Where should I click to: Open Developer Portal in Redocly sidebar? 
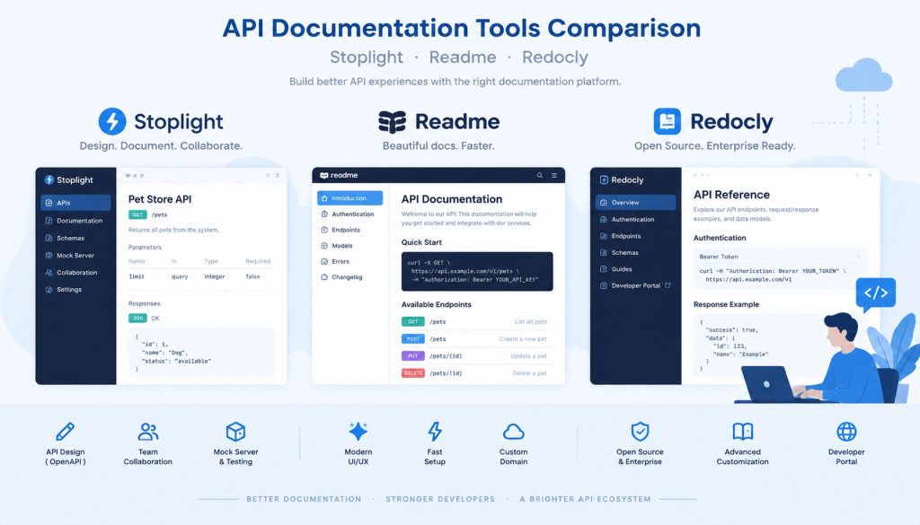[635, 286]
